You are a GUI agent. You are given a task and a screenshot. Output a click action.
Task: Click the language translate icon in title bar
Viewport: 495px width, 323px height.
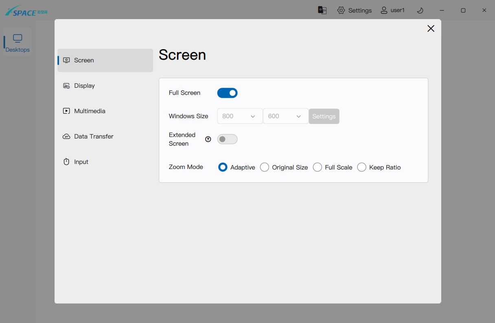[x=322, y=10]
